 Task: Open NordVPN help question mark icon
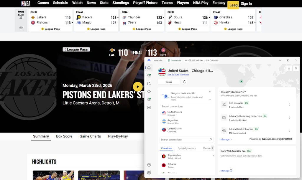(x=149, y=165)
